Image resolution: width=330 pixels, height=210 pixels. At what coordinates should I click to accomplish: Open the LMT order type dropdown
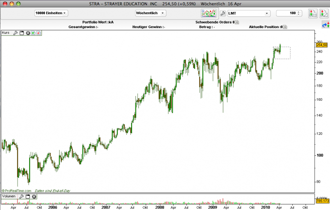point(249,13)
